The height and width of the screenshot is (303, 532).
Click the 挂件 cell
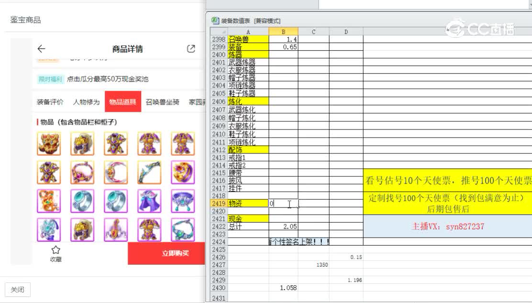coord(248,188)
